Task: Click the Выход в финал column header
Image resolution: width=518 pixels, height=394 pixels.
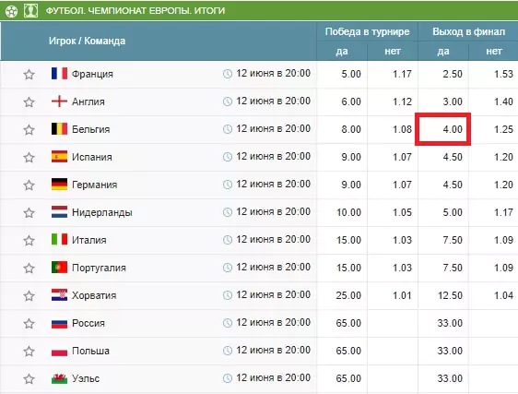Action: pyautogui.click(x=468, y=31)
